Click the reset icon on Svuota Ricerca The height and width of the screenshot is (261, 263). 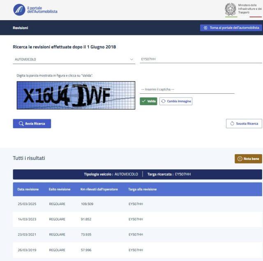point(232,123)
